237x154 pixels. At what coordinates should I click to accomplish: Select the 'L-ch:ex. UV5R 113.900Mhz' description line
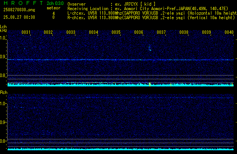click(x=152, y=13)
